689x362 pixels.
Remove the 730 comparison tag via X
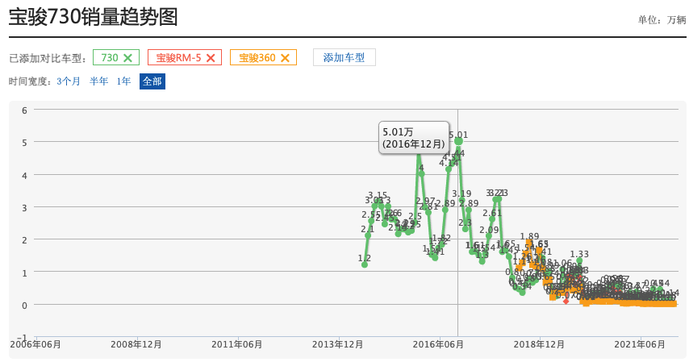tap(127, 58)
